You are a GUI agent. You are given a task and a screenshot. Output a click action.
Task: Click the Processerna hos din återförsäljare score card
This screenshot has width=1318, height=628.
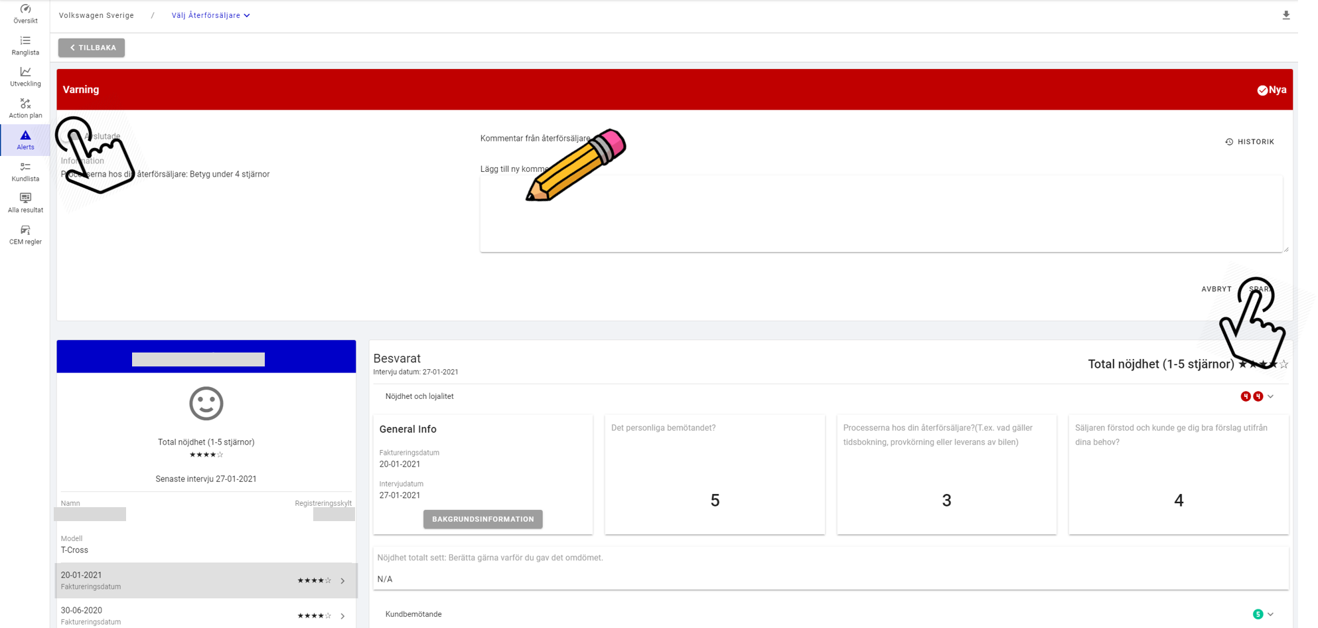click(946, 475)
